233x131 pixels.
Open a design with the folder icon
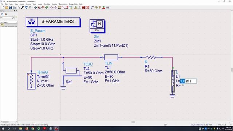pyautogui.click(x=7, y=7)
